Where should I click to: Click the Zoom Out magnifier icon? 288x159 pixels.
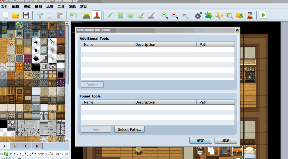coord(175,15)
